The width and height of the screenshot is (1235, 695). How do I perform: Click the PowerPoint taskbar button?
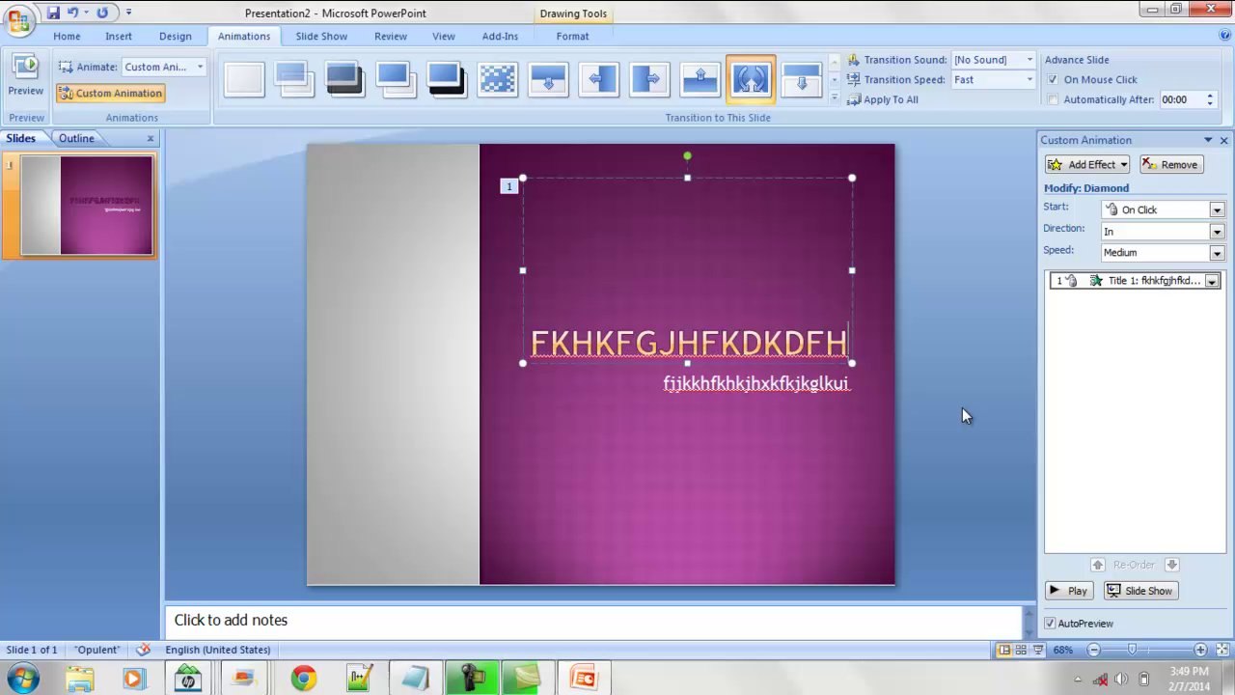pyautogui.click(x=585, y=679)
